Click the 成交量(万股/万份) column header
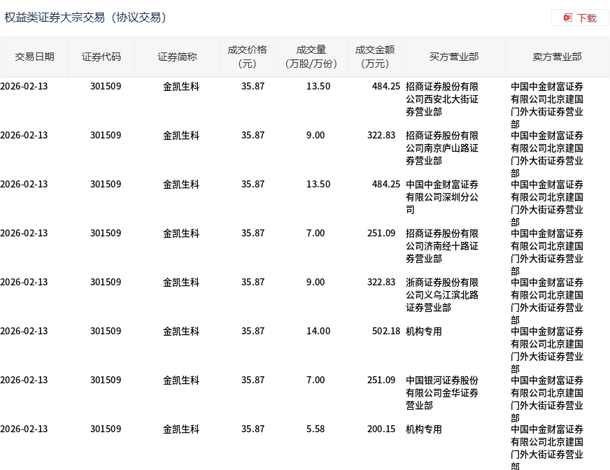 [311, 57]
